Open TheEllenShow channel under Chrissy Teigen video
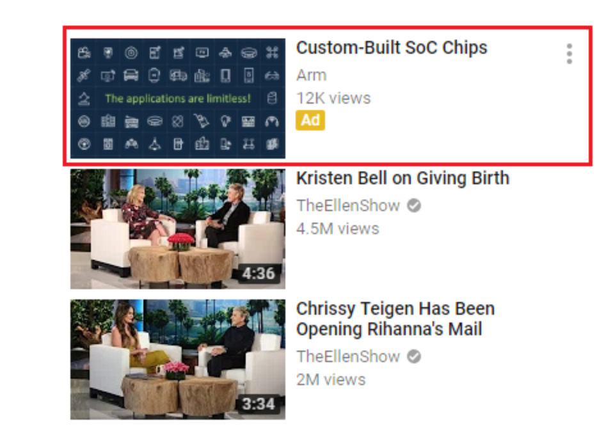This screenshot has height=444, width=613. pos(348,356)
